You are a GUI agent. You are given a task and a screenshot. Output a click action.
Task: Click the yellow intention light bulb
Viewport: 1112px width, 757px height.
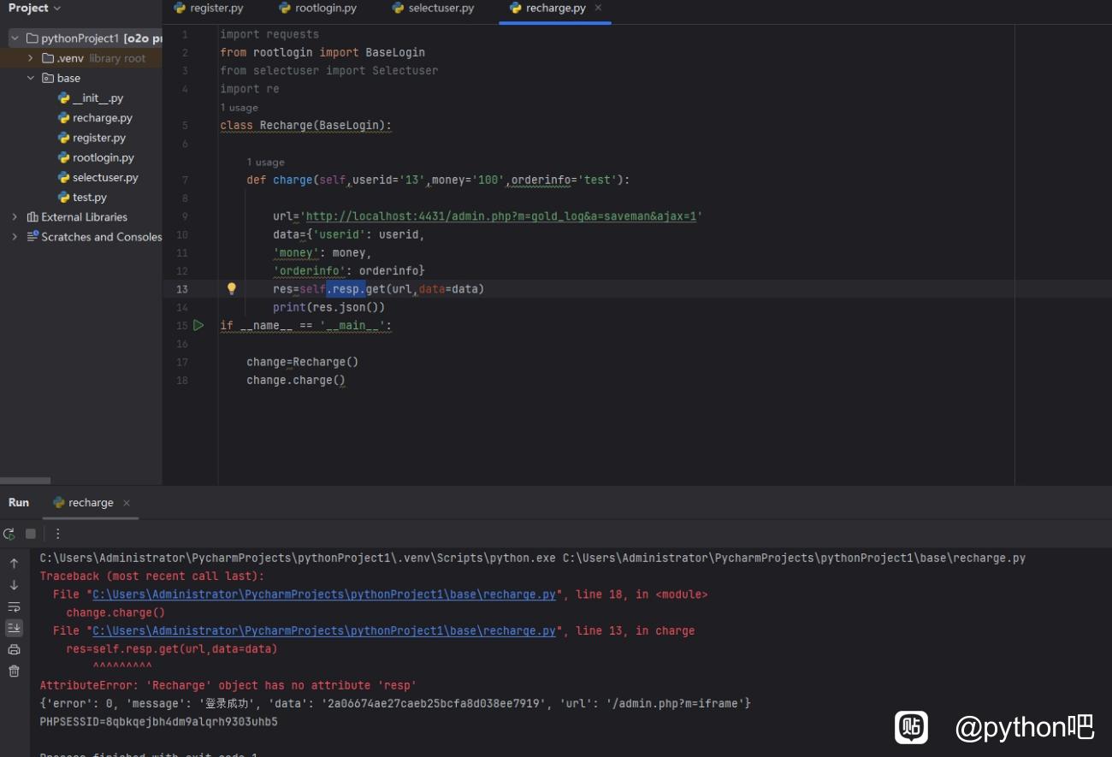coord(231,289)
